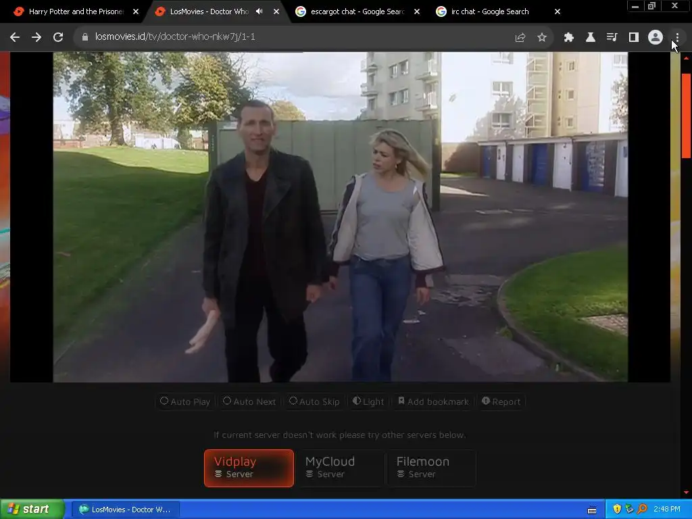Open the LosMovies taskbar window button
The height and width of the screenshot is (519, 692).
[x=125, y=510]
